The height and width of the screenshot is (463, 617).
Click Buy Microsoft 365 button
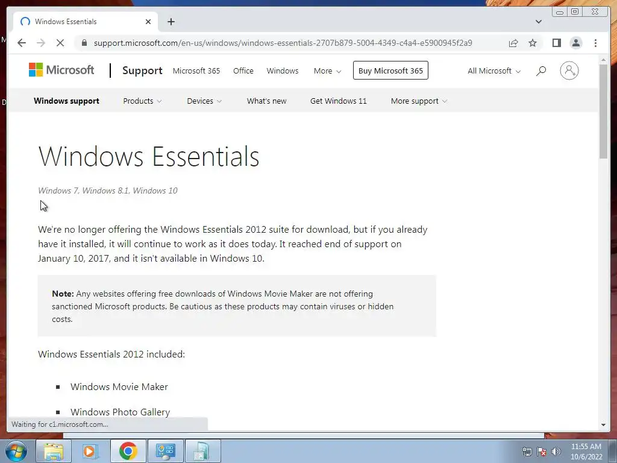[390, 71]
